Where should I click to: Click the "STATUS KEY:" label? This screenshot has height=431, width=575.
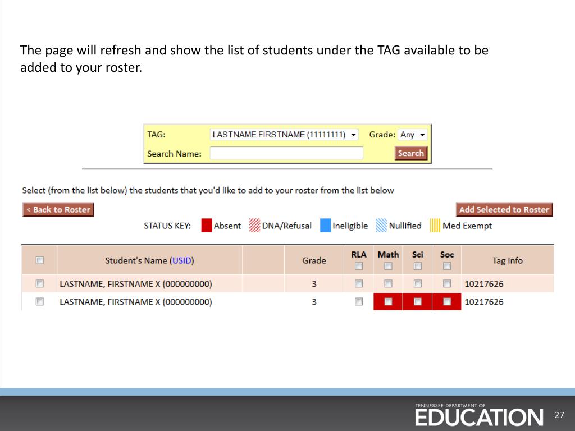167,226
